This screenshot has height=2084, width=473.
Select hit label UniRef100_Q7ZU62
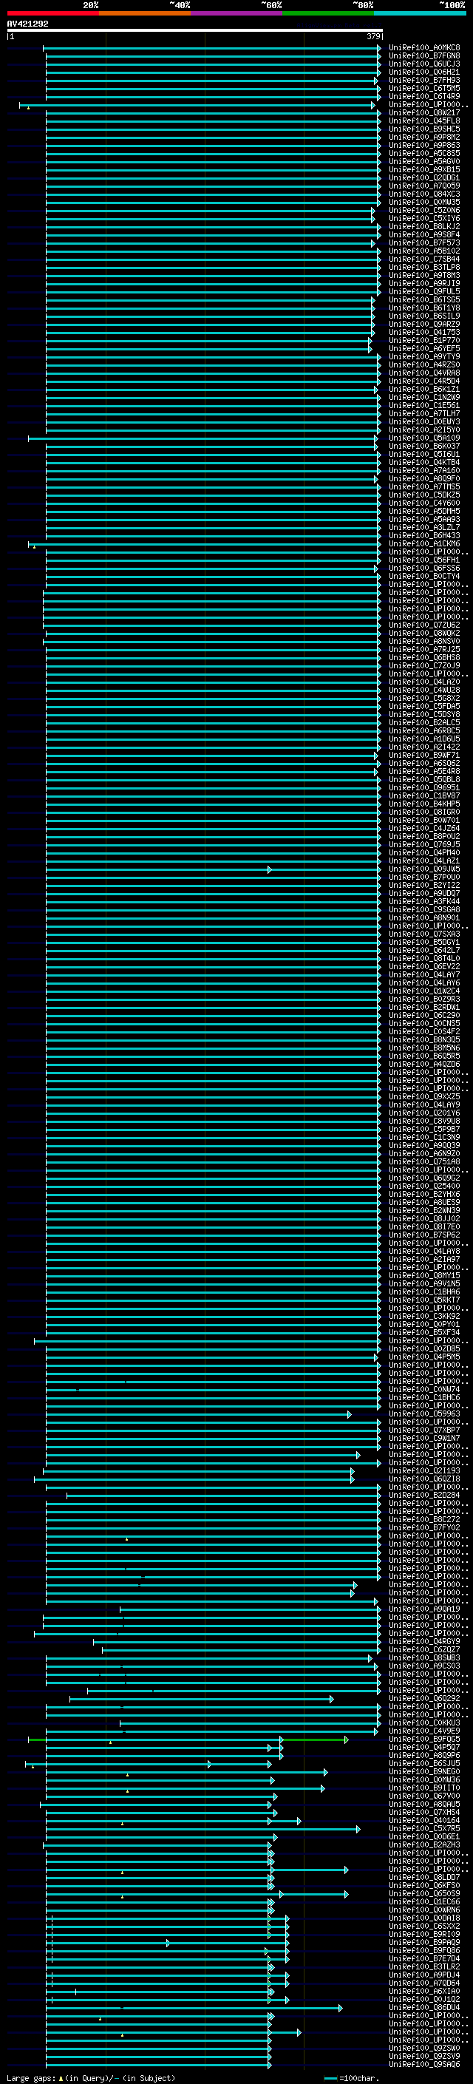[424, 625]
